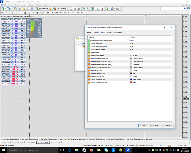This screenshot has width=191, height=153.
Task: Open a new chart from the toolbar icon
Action: (3, 9)
